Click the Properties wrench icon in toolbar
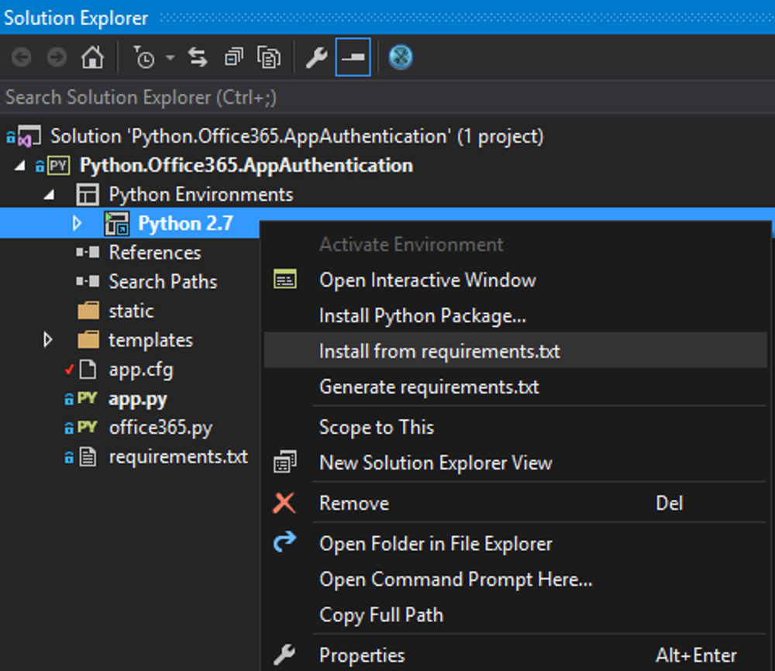 [x=316, y=58]
